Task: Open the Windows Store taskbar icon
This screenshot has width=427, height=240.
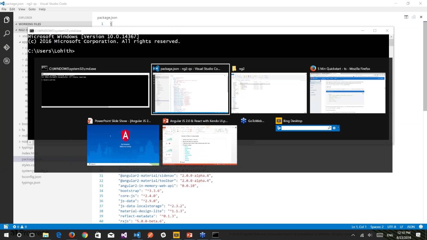Action: pos(98,235)
